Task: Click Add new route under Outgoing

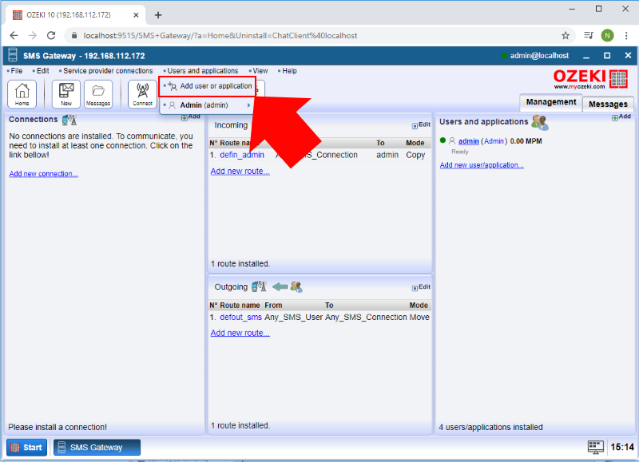Action: coord(240,333)
